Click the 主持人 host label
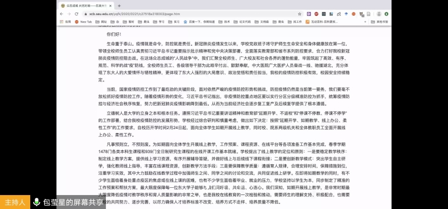448x209 pixels. (15, 202)
